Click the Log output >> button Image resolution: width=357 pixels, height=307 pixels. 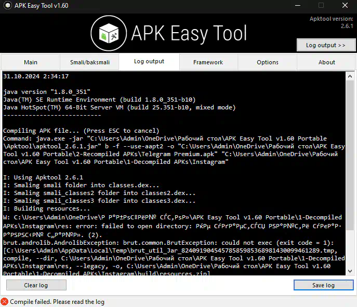(x=326, y=45)
